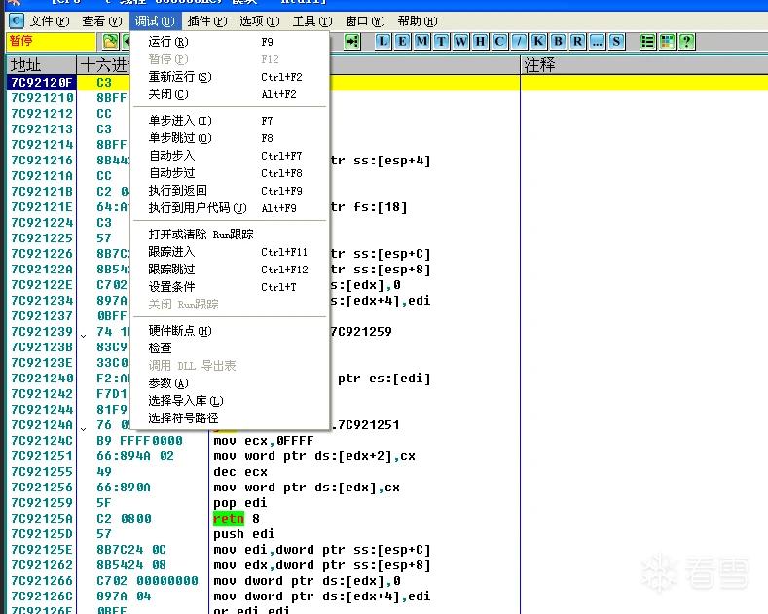Click jump marker at row 7C92124A
This screenshot has height=614, width=768.
(x=84, y=429)
